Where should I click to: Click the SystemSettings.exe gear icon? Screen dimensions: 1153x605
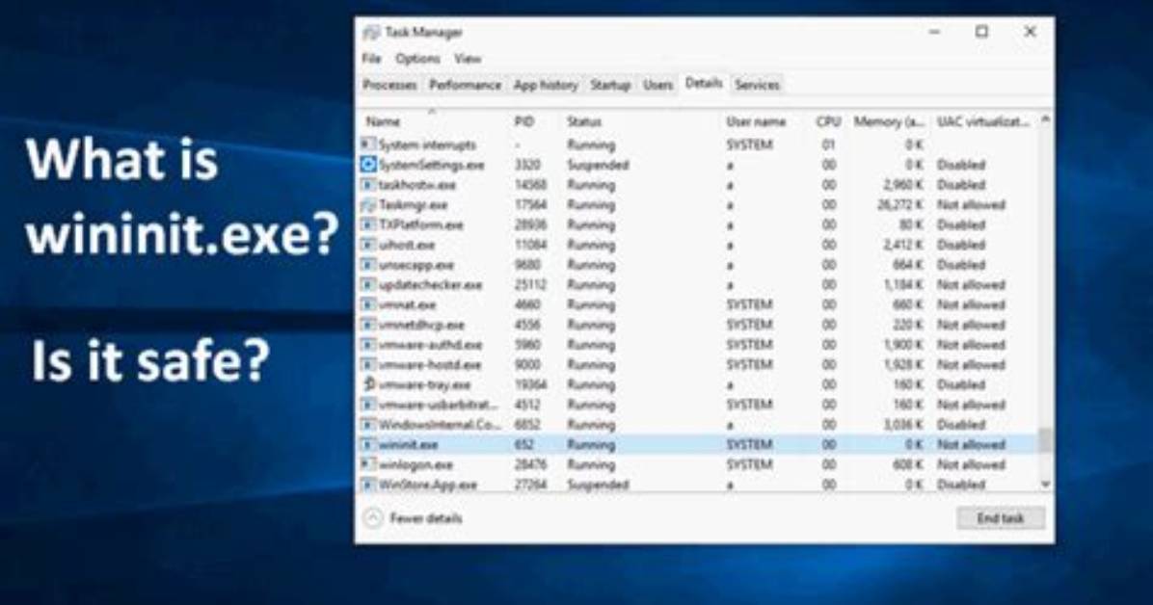368,165
